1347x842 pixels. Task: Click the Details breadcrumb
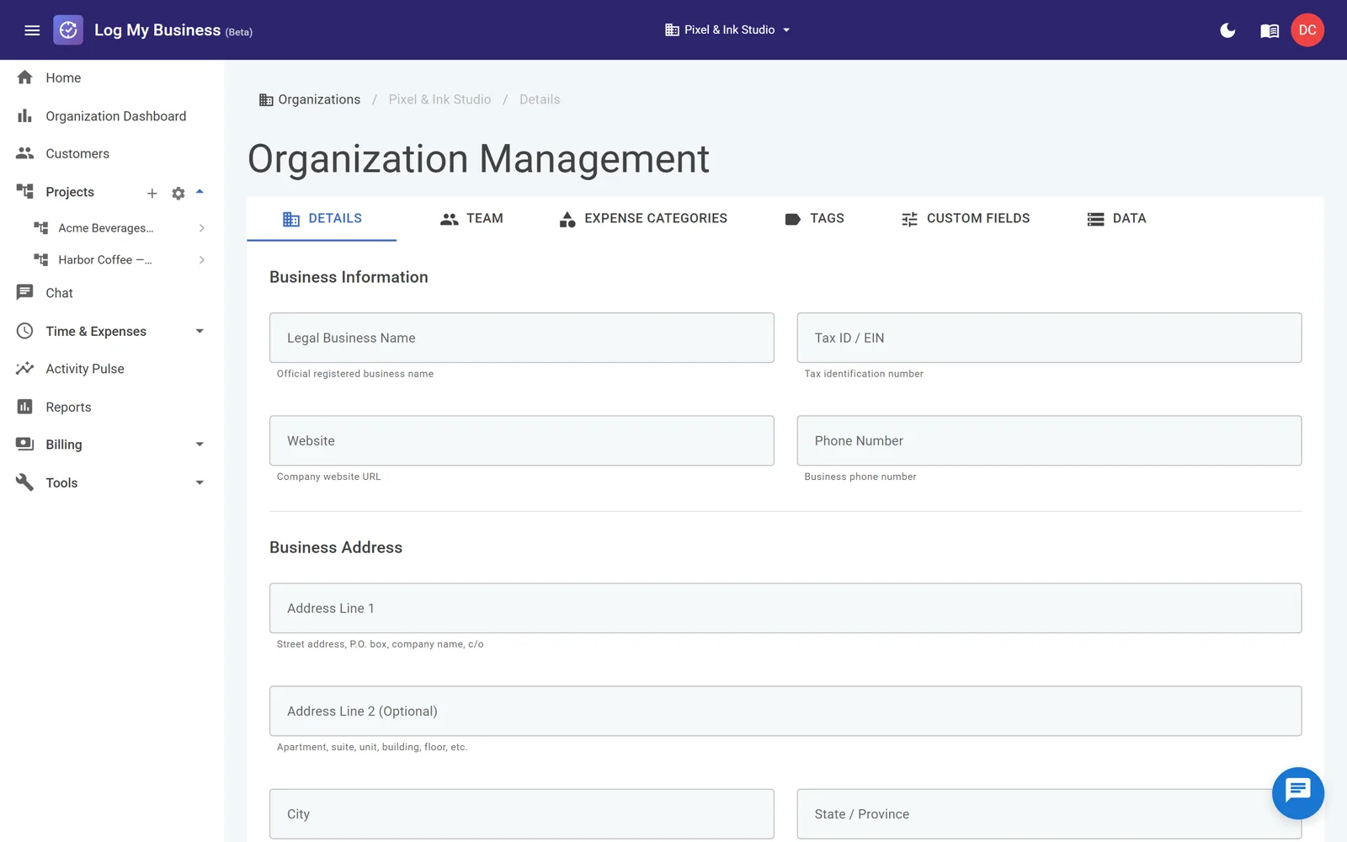click(x=540, y=99)
